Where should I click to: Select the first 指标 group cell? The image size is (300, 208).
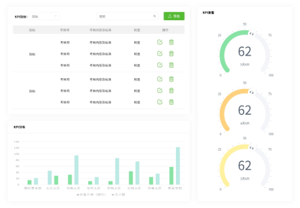(x=32, y=54)
